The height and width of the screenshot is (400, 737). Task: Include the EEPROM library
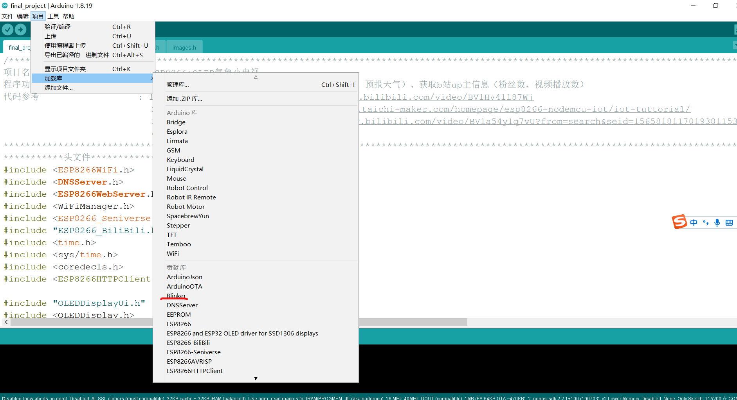click(x=256, y=314)
